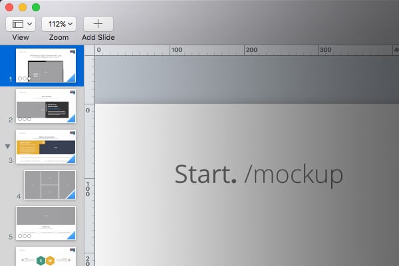Screen dimensions: 399x266
Task: Minimize the window with yellow button
Action: coord(23,7)
